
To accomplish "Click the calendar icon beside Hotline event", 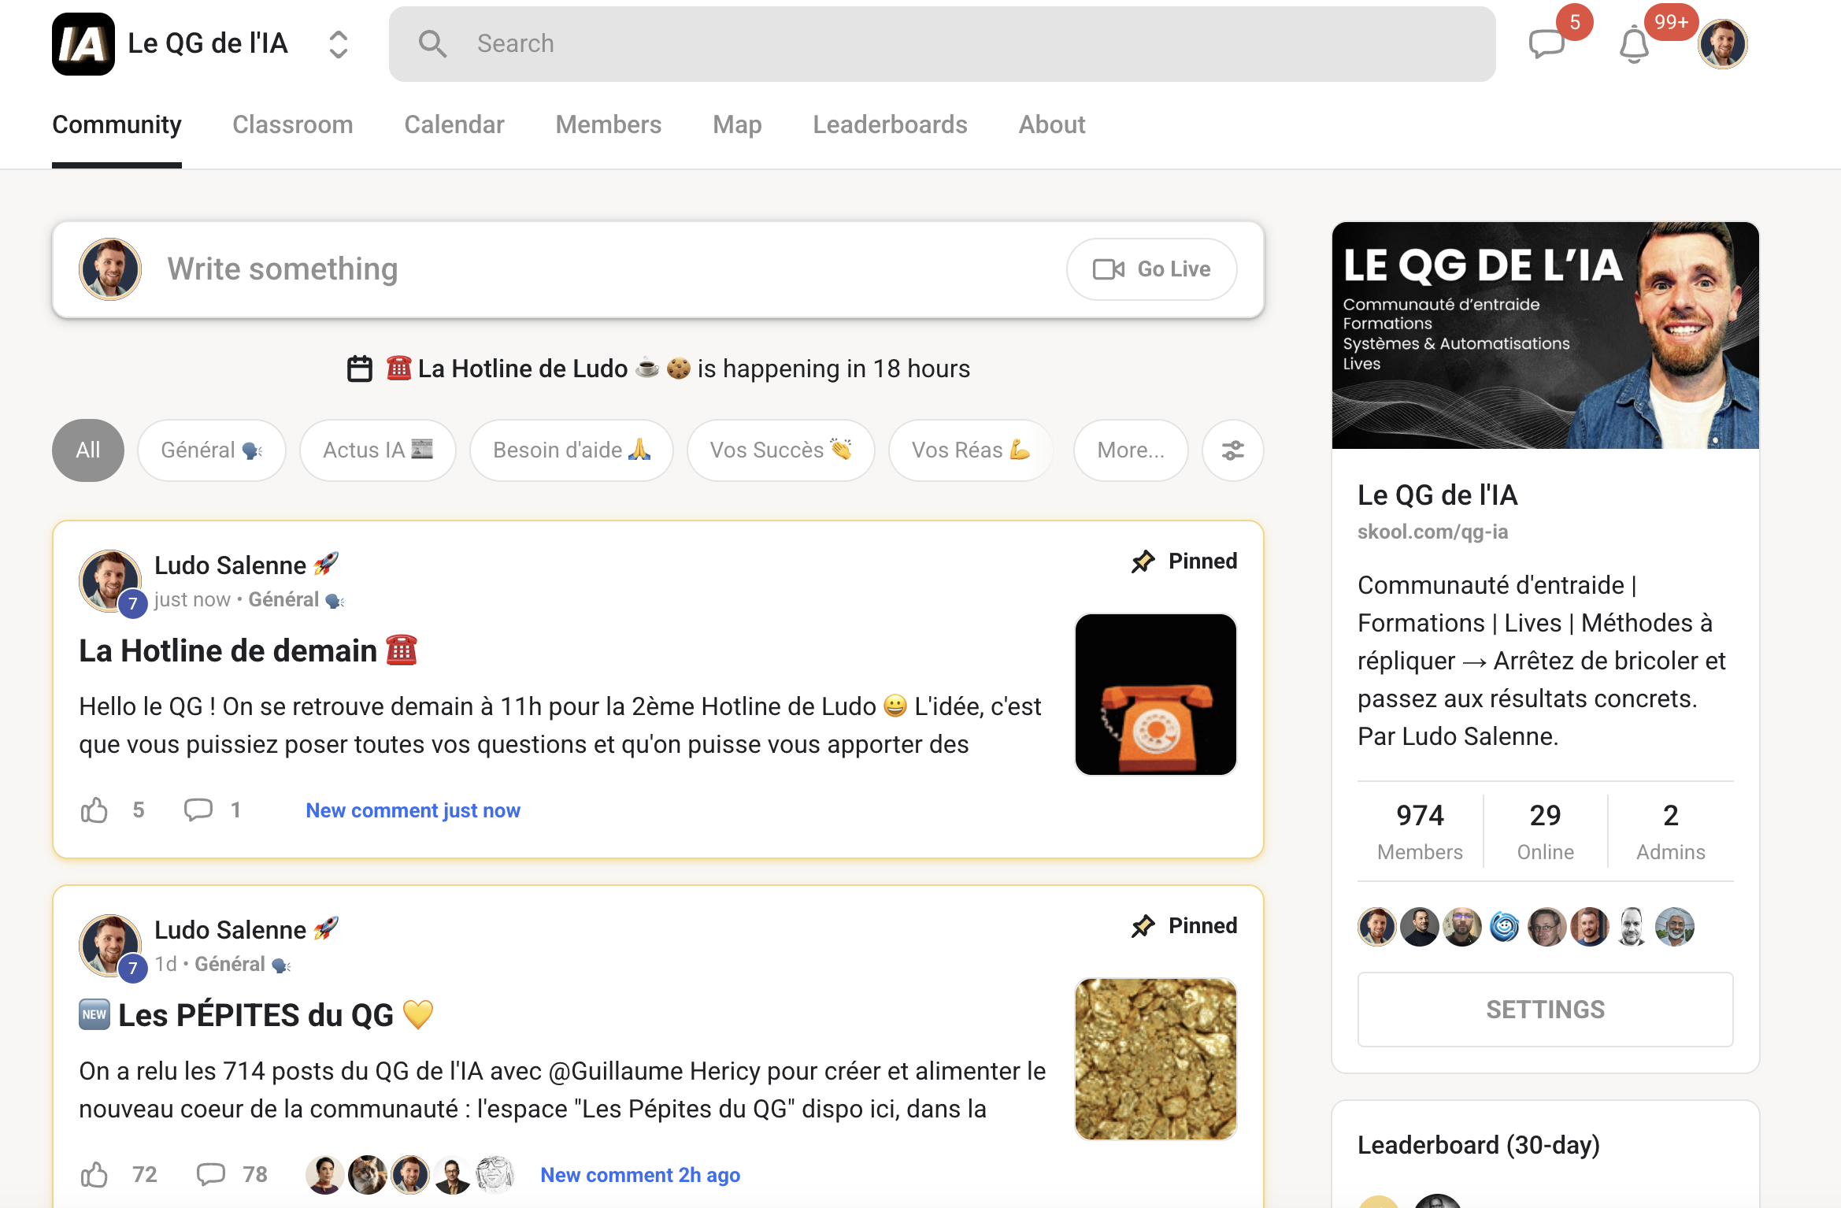I will click(x=360, y=369).
